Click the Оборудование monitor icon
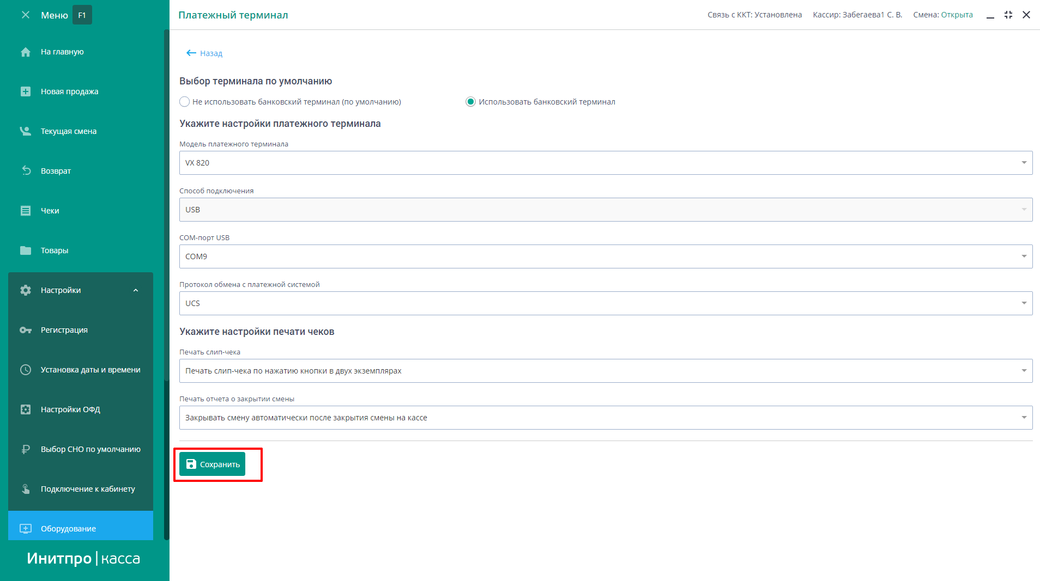 [26, 529]
